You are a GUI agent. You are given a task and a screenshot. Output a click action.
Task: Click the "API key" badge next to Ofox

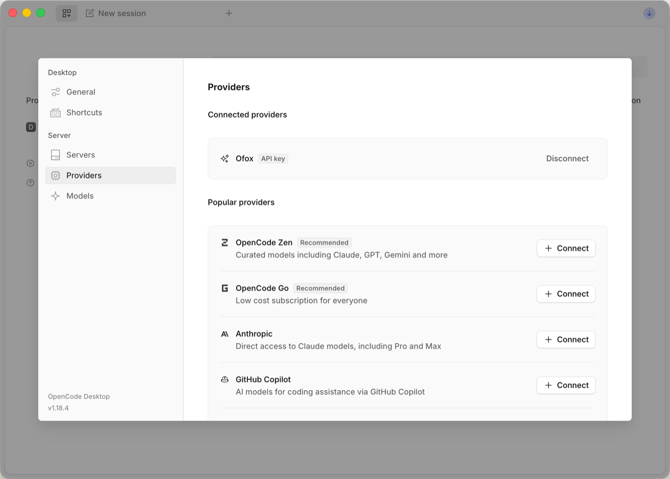(273, 159)
